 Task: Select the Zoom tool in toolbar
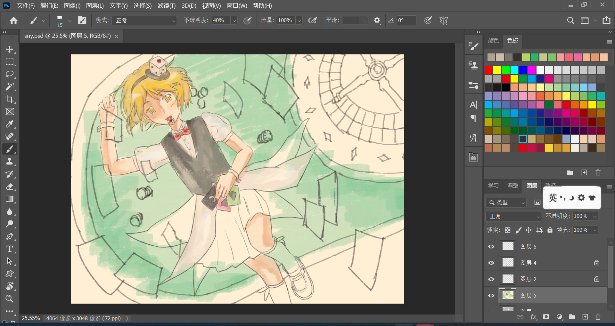pos(10,299)
